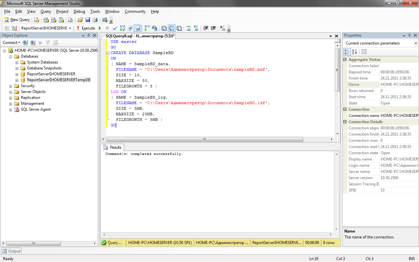This screenshot has height=262, width=419.
Task: Switch output to Results to Text
Action: pos(164,28)
